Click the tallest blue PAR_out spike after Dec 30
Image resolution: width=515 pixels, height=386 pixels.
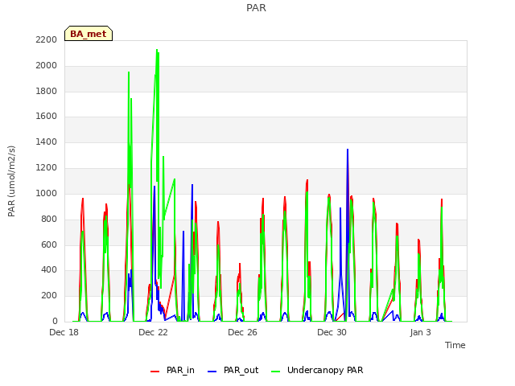point(348,150)
